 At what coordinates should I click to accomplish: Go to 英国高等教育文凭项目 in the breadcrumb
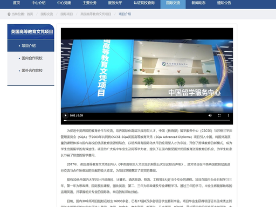[x=96, y=14]
